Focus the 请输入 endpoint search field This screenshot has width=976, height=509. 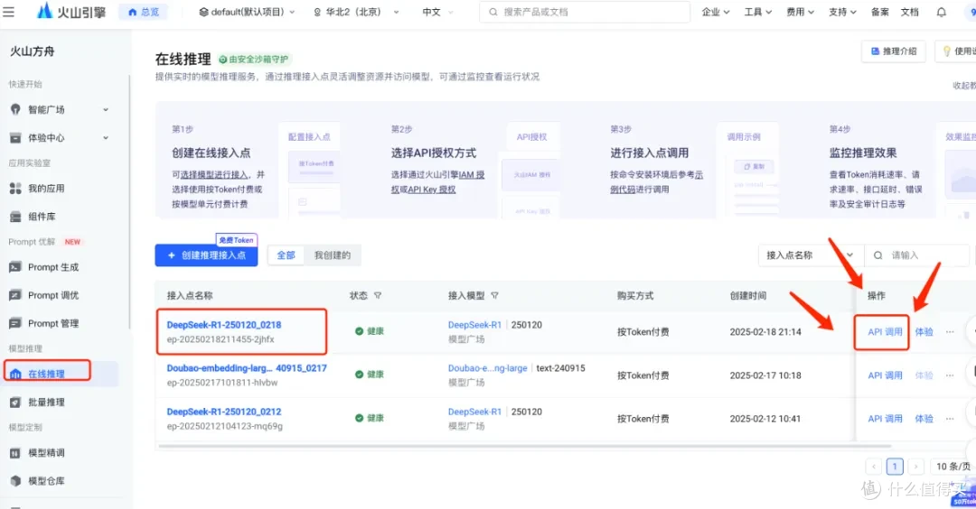918,255
